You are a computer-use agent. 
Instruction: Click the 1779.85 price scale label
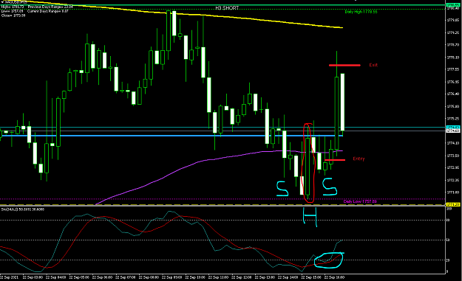click(x=453, y=20)
